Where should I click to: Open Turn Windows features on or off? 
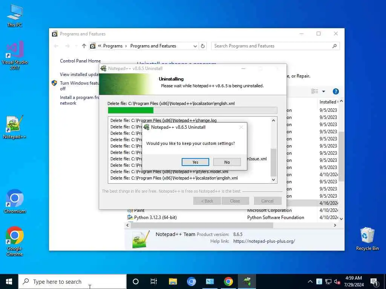79,86
